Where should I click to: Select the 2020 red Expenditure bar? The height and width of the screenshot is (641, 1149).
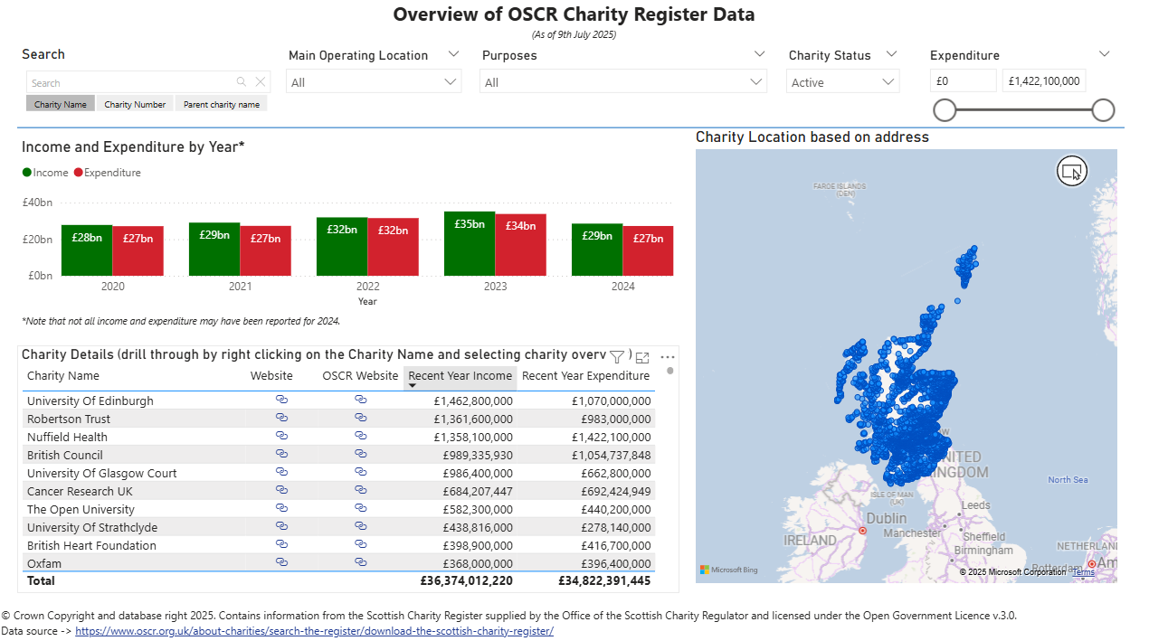(x=138, y=251)
